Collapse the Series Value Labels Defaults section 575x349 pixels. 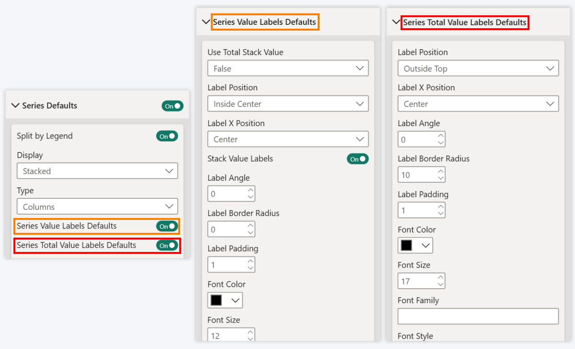(x=206, y=22)
